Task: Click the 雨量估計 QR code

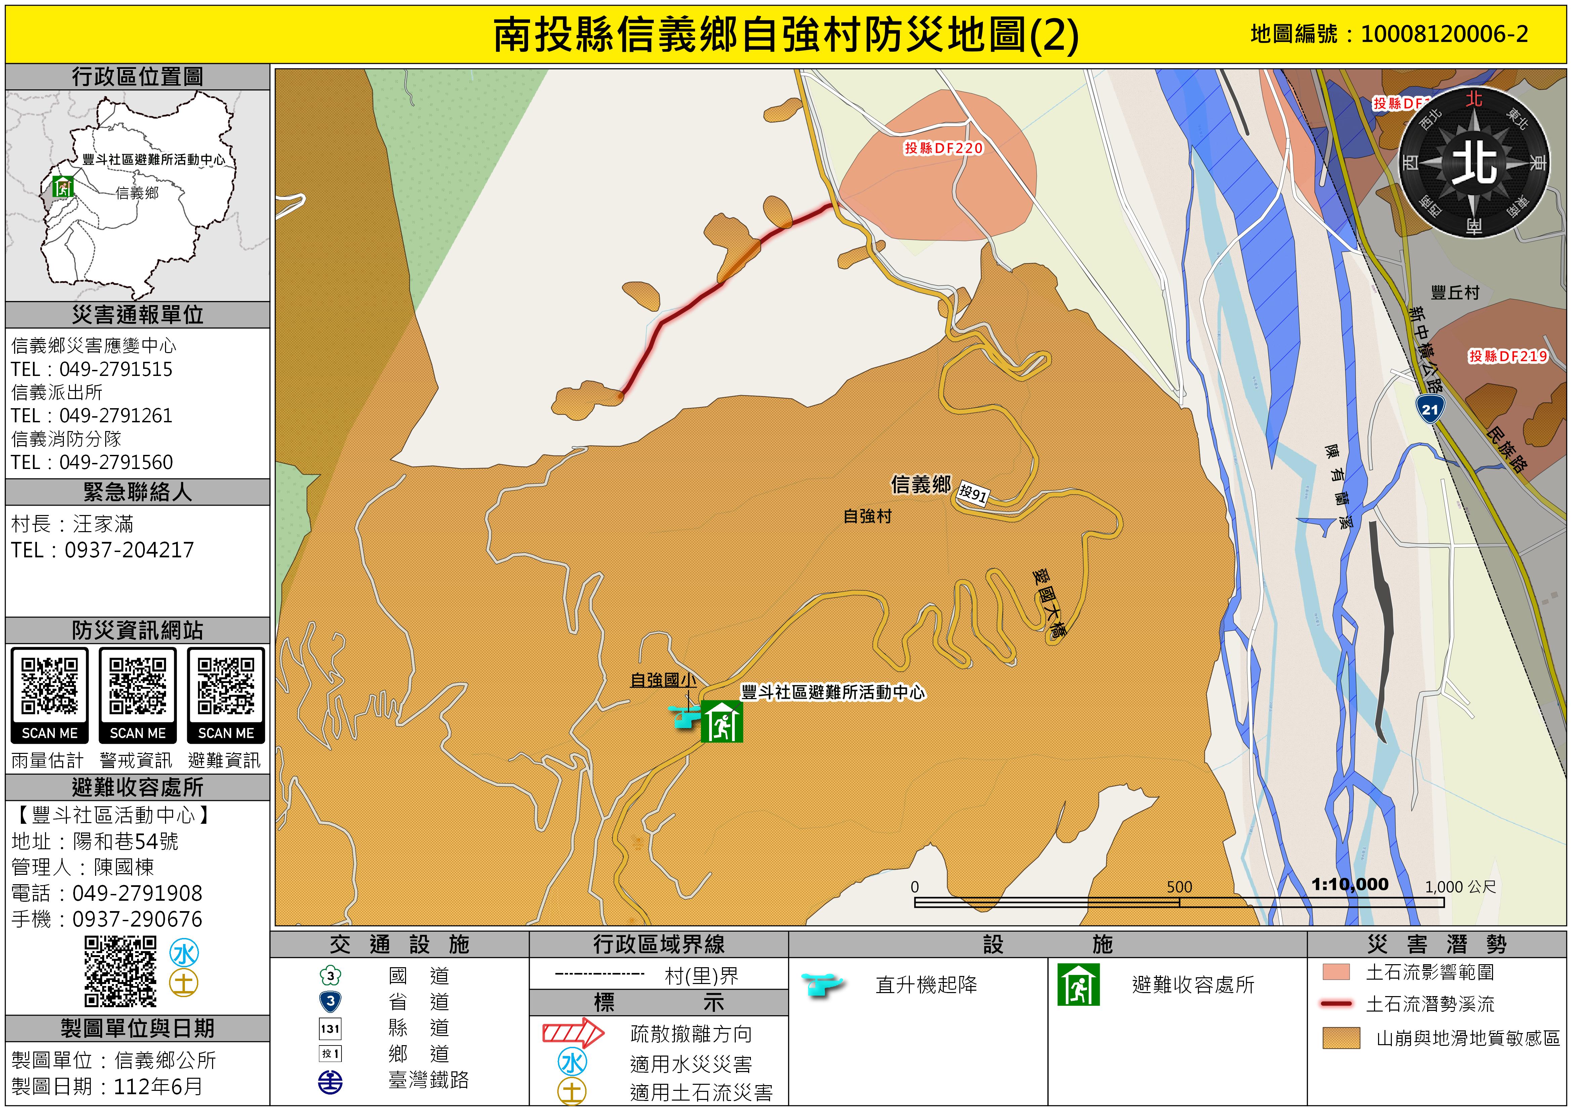Action: pyautogui.click(x=49, y=687)
